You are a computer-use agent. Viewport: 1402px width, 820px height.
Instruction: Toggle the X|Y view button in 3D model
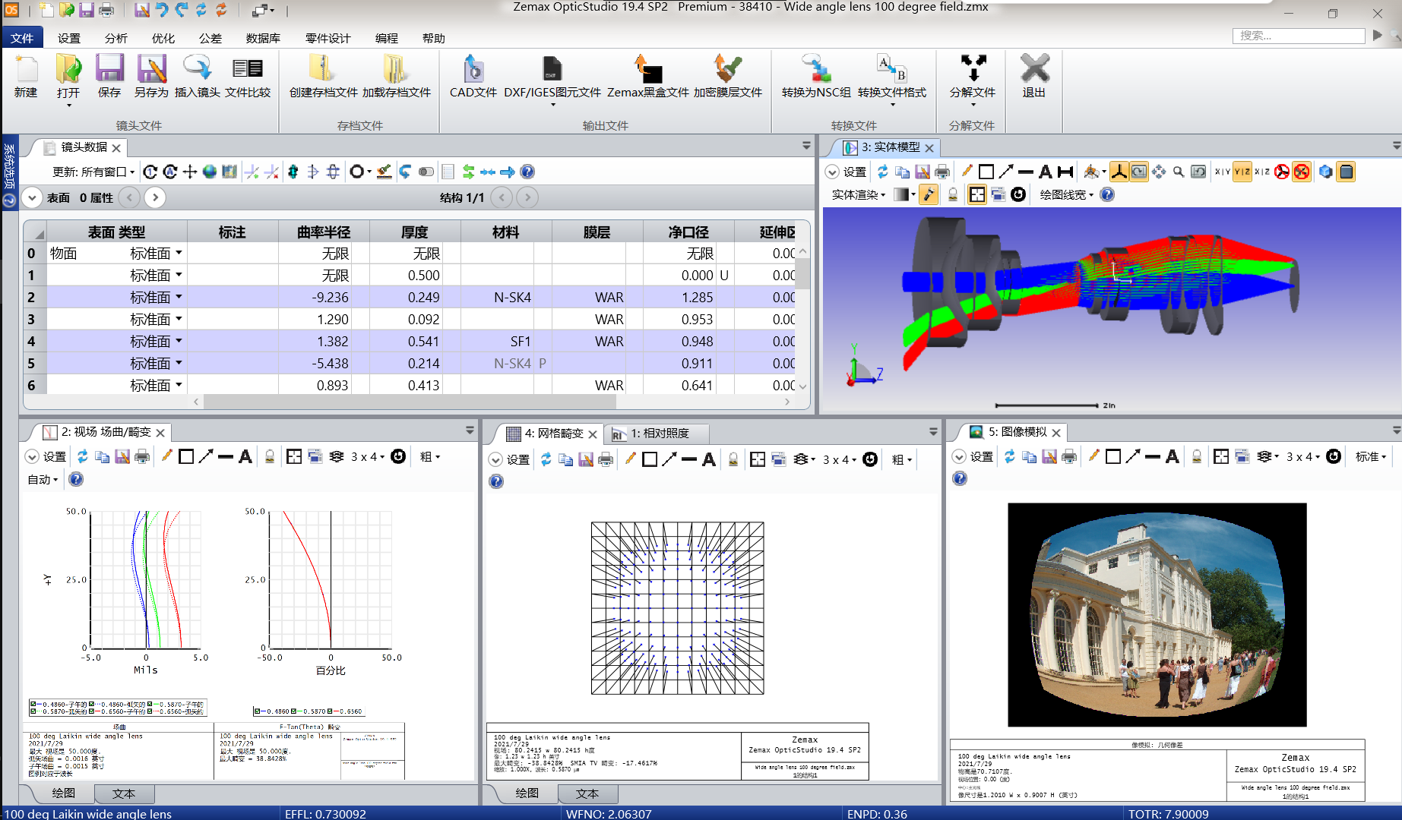1223,172
